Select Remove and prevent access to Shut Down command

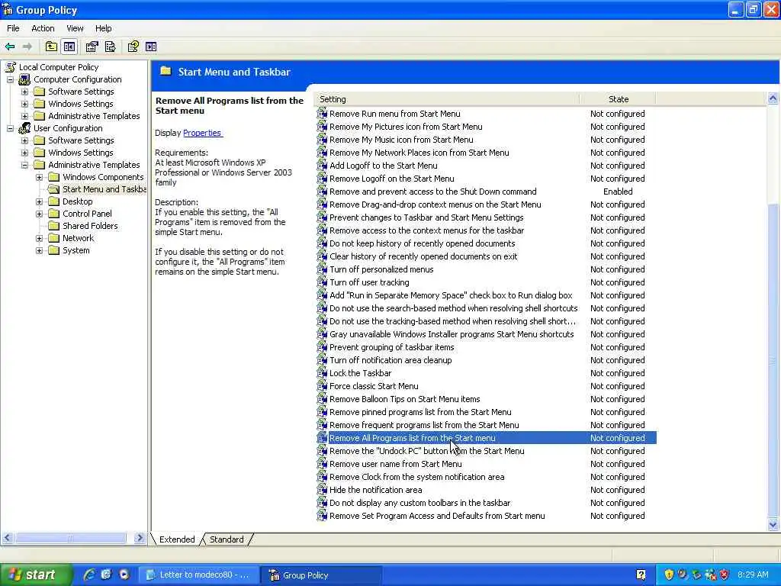[433, 192]
